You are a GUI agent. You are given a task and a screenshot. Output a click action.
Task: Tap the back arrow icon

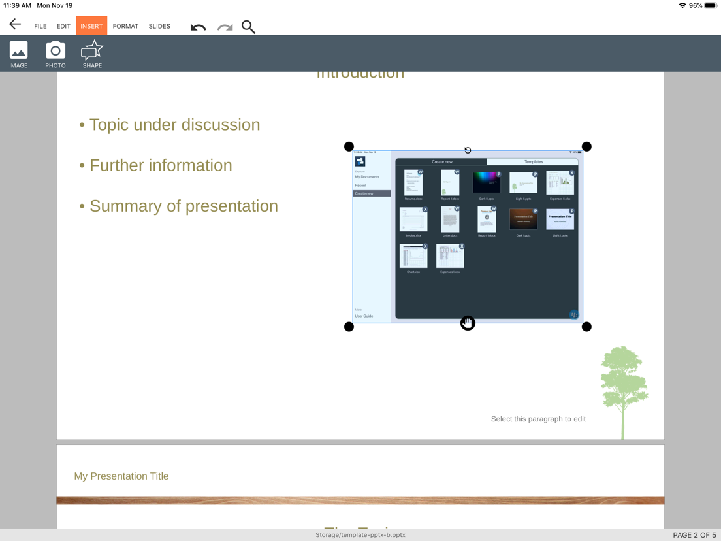tap(15, 24)
